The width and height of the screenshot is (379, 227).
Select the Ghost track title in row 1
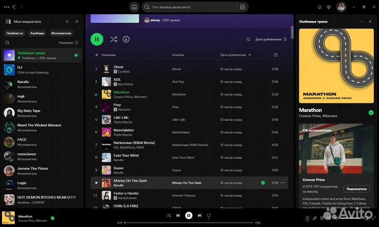pyautogui.click(x=118, y=67)
